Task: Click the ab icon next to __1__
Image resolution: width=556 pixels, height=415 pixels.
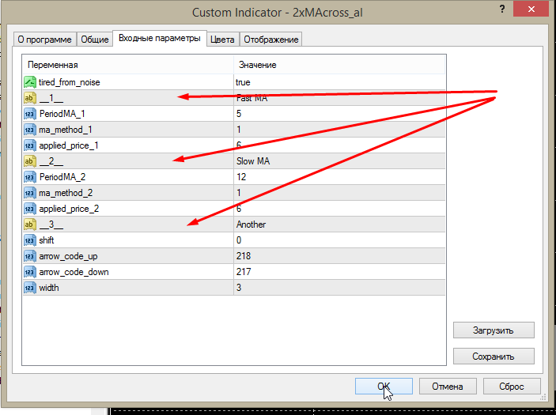Action: [30, 98]
